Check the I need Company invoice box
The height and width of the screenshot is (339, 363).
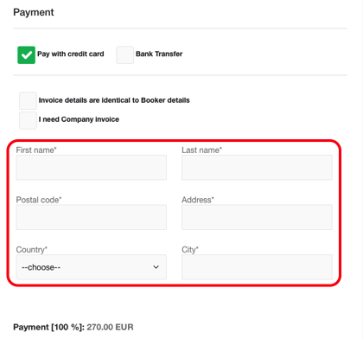click(x=28, y=120)
